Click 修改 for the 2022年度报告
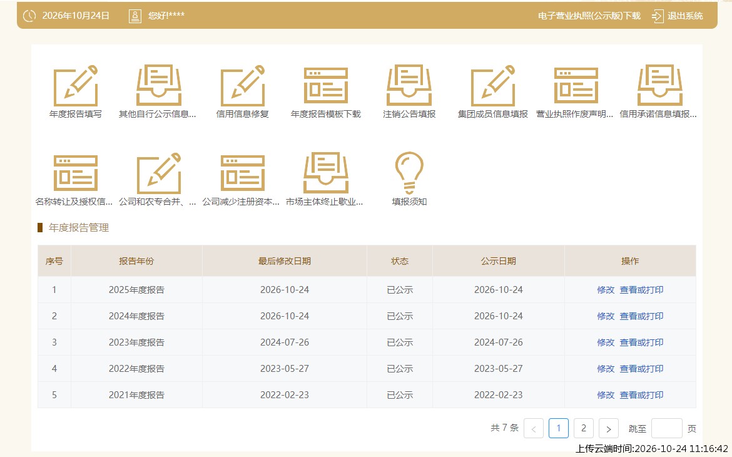The image size is (732, 457). click(606, 368)
